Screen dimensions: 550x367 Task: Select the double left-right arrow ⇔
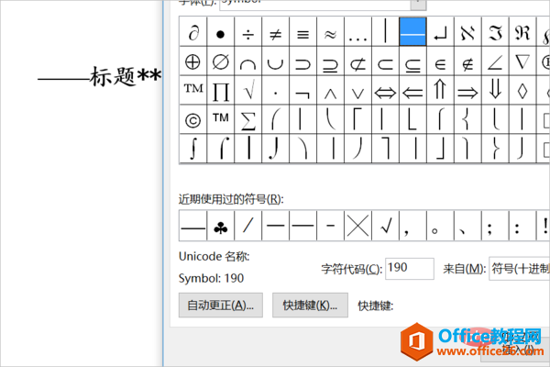pos(385,91)
